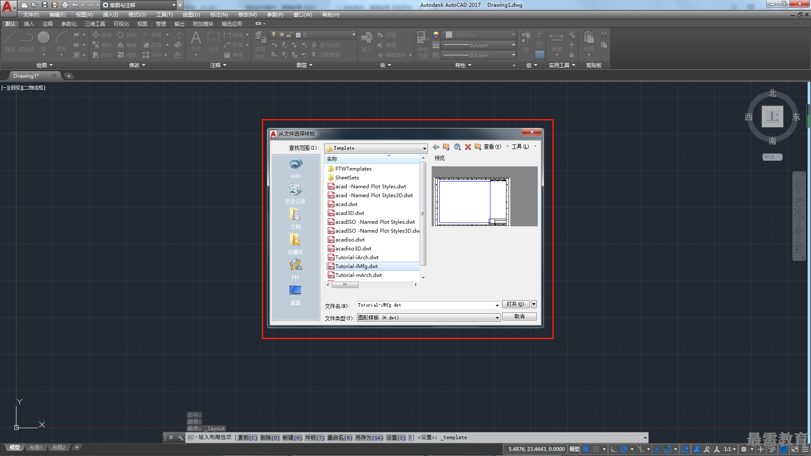Open the dropdown arrow beside Open button
Screen dimensions: 811x456
tap(534, 304)
